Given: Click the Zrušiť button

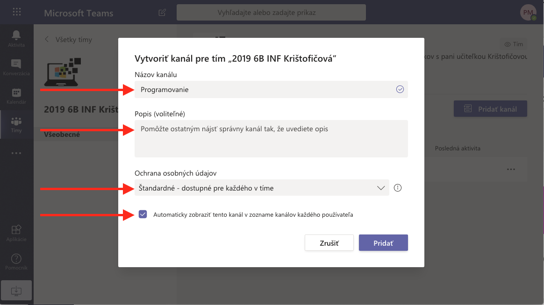Looking at the screenshot, I should pos(329,243).
